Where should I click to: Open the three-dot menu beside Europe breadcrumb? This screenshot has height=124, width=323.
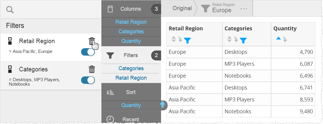click(244, 9)
